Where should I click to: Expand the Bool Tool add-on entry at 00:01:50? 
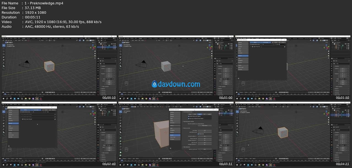(251, 47)
